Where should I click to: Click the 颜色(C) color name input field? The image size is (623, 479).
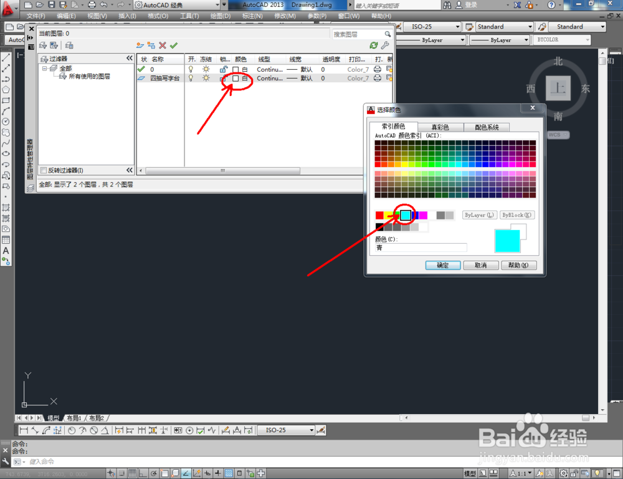pos(421,248)
